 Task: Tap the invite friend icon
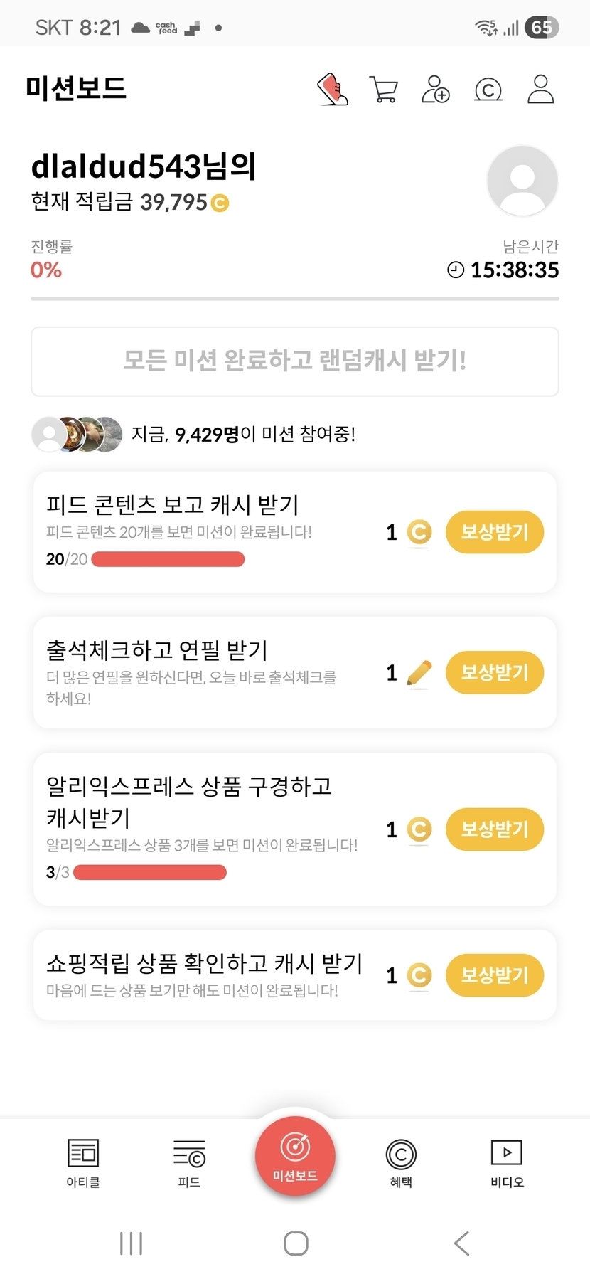click(436, 90)
